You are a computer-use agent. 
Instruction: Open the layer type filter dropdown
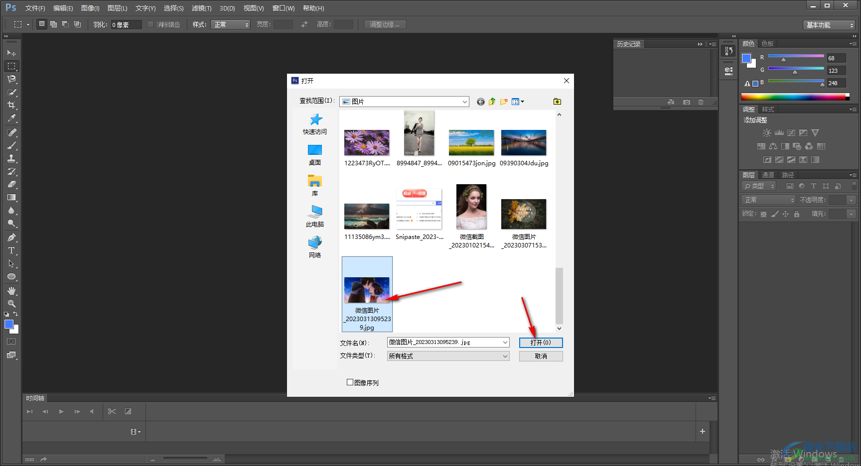(759, 186)
